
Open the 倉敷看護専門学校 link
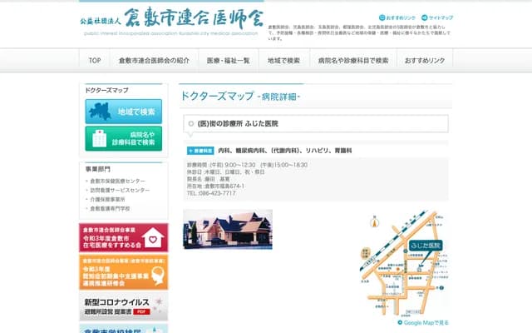110,209
